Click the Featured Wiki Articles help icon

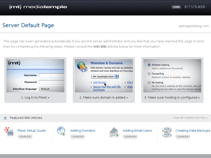(x=5, y=118)
